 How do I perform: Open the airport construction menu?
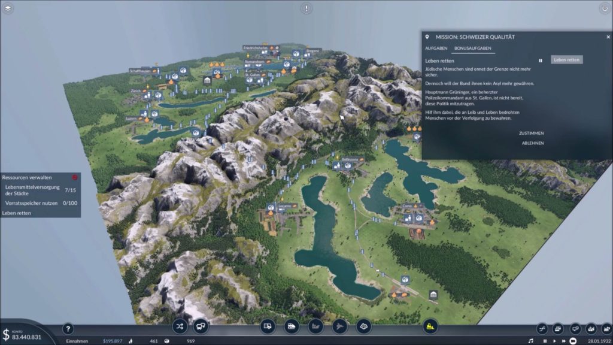point(340,326)
